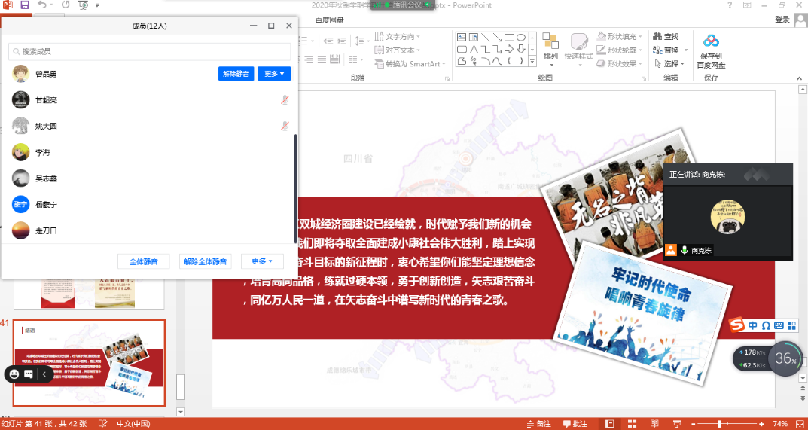The width and height of the screenshot is (808, 430).
Task: Expand the full shapes gallery
Action: pos(532,61)
